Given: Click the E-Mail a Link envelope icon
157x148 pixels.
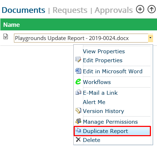Looking at the screenshot, I should (78, 92).
